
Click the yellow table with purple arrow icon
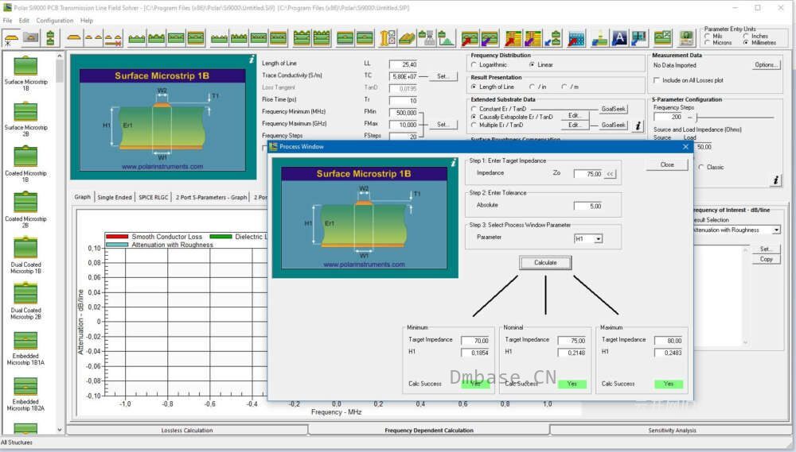[x=533, y=38]
